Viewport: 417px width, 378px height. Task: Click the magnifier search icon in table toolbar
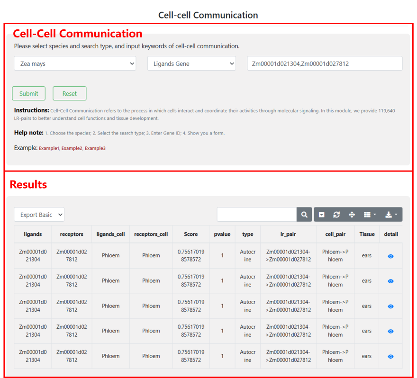click(304, 215)
